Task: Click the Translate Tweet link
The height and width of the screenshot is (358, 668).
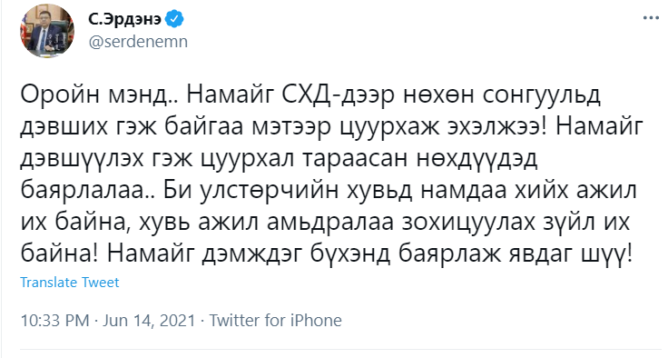Action: [70, 283]
